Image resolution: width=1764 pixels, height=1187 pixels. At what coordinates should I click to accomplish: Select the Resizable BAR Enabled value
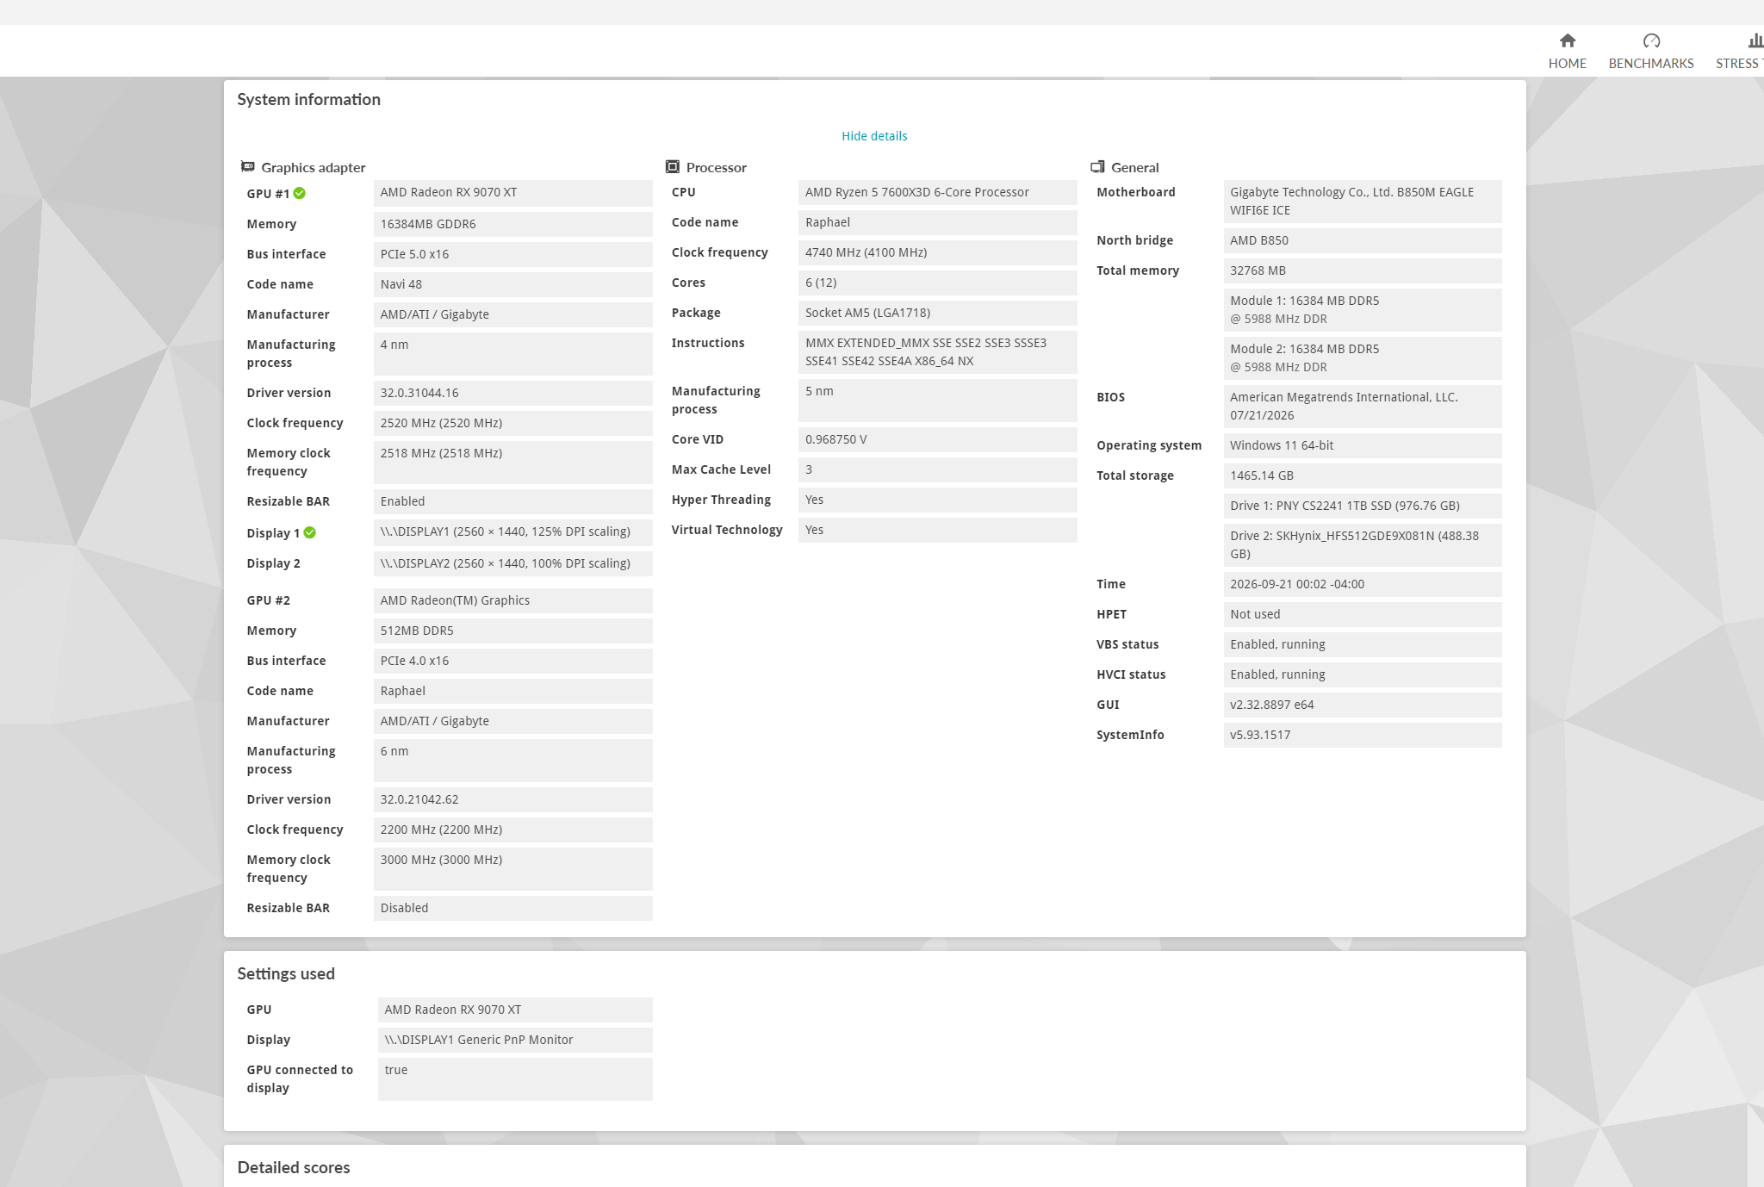(x=513, y=501)
